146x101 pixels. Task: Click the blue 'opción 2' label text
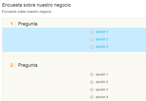(102, 39)
